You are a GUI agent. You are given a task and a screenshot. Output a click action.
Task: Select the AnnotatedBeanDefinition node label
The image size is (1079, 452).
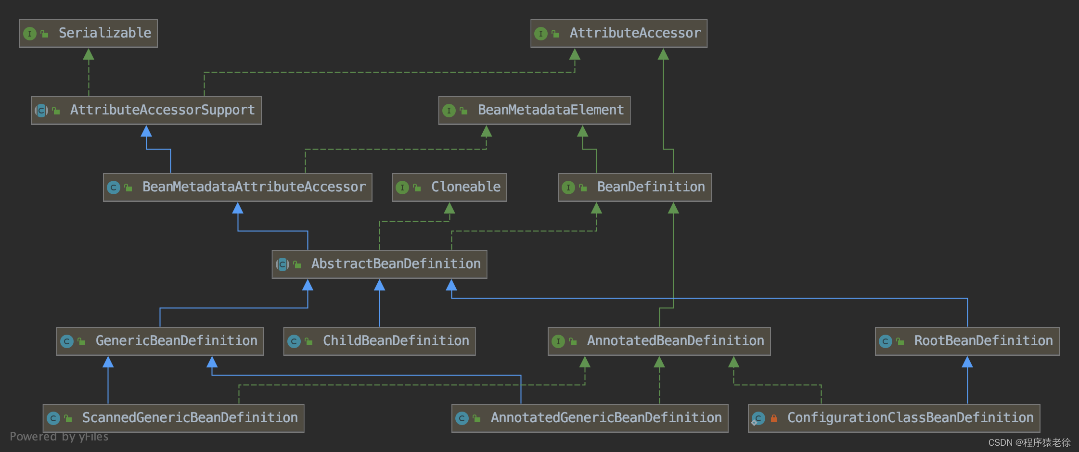676,341
